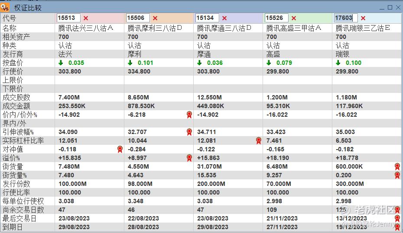Remove warrant 15526 with its red X
The image size is (403, 233).
[x=294, y=18]
